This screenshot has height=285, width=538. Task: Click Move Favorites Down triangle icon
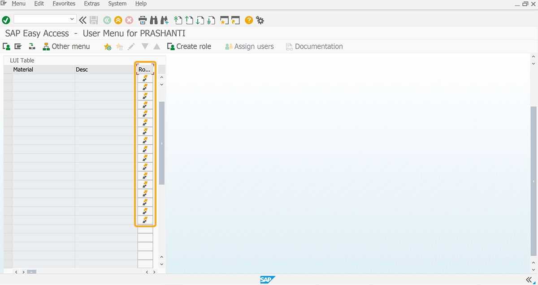click(145, 46)
